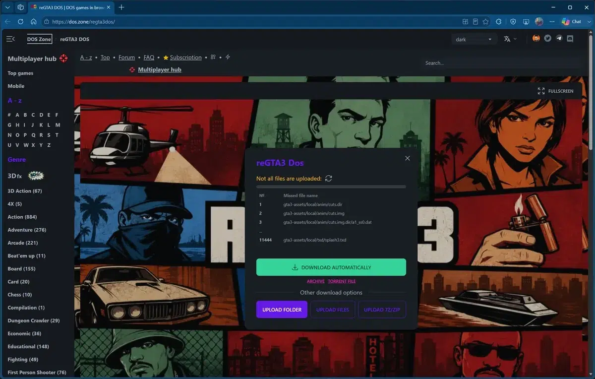Click the translate language icon
This screenshot has width=595, height=379.
click(507, 39)
